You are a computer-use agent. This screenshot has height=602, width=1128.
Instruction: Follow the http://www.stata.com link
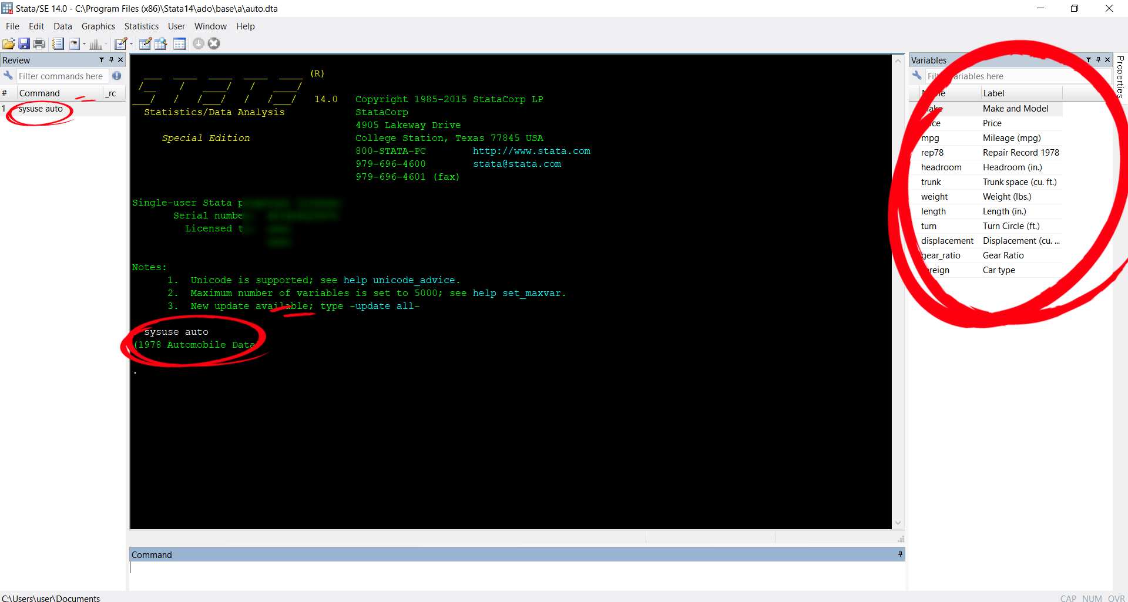pos(531,151)
